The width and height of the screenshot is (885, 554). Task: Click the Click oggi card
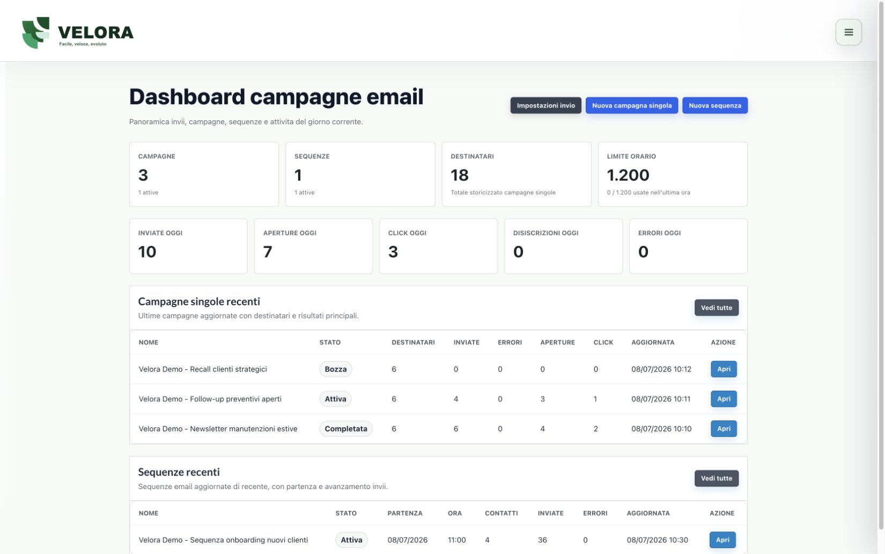pyautogui.click(x=438, y=246)
